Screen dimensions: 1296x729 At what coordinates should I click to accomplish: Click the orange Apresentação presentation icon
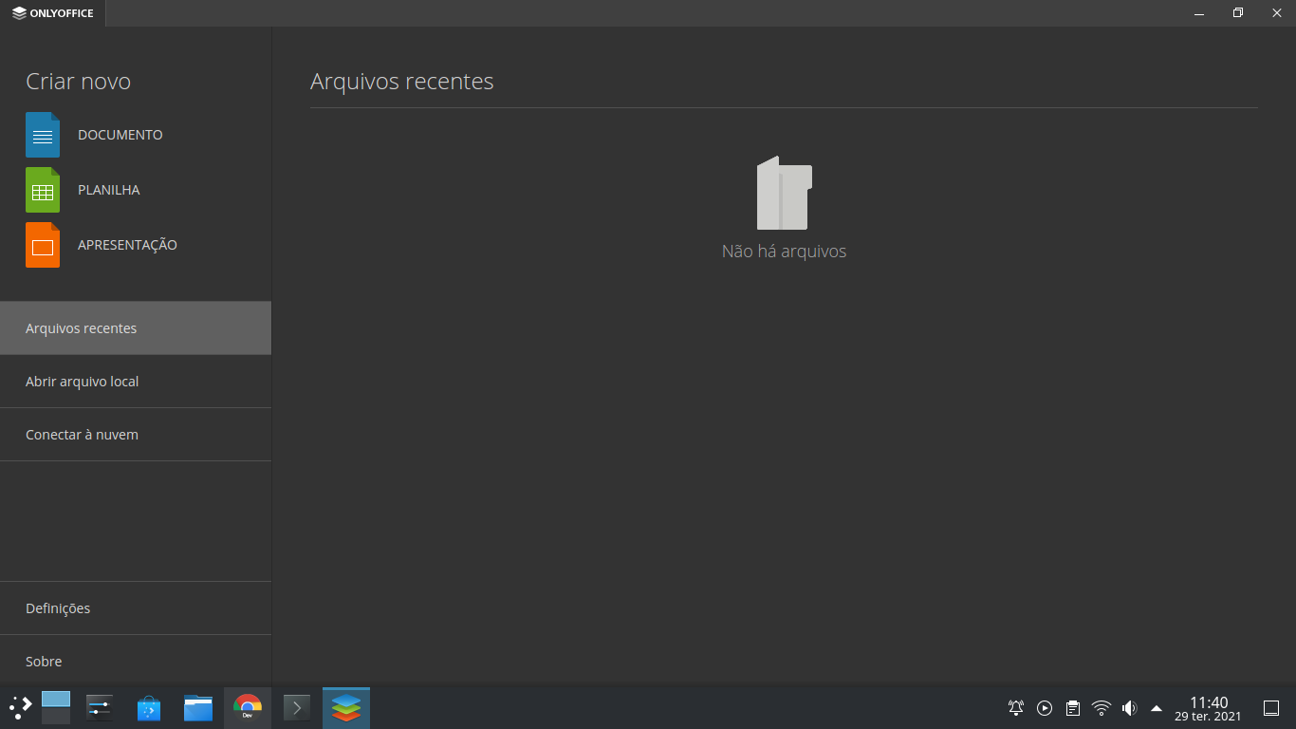[43, 245]
